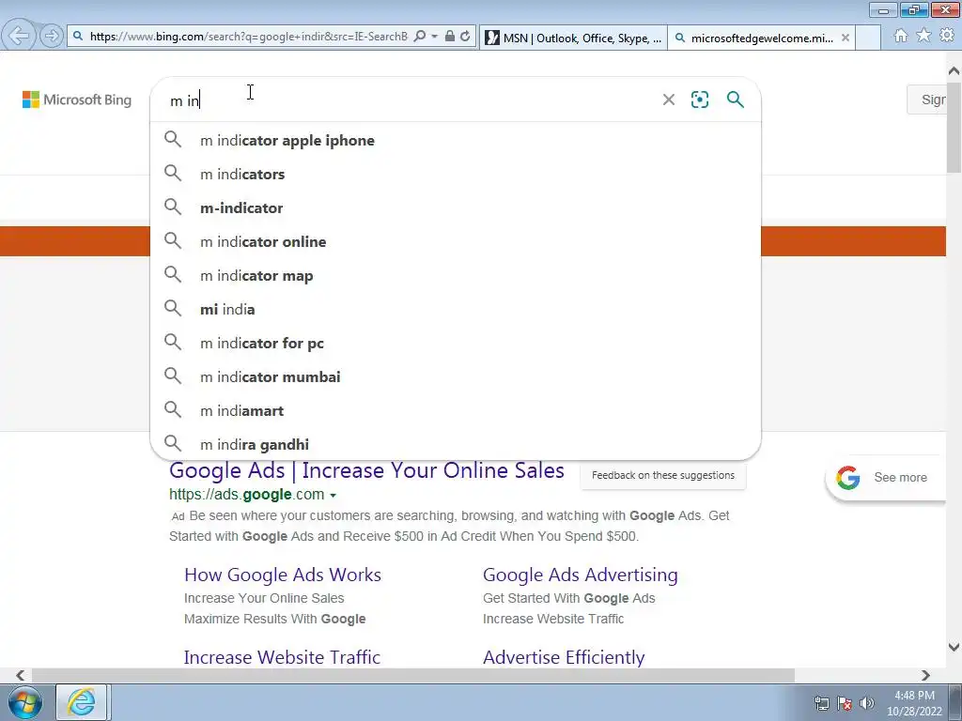Select suggestion m indicator for pc
Image resolution: width=962 pixels, height=721 pixels.
pos(456,344)
